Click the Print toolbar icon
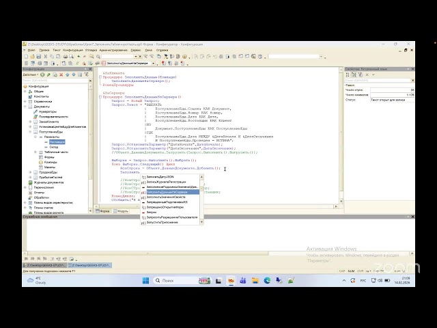This screenshot has width=437, height=328. point(65,57)
